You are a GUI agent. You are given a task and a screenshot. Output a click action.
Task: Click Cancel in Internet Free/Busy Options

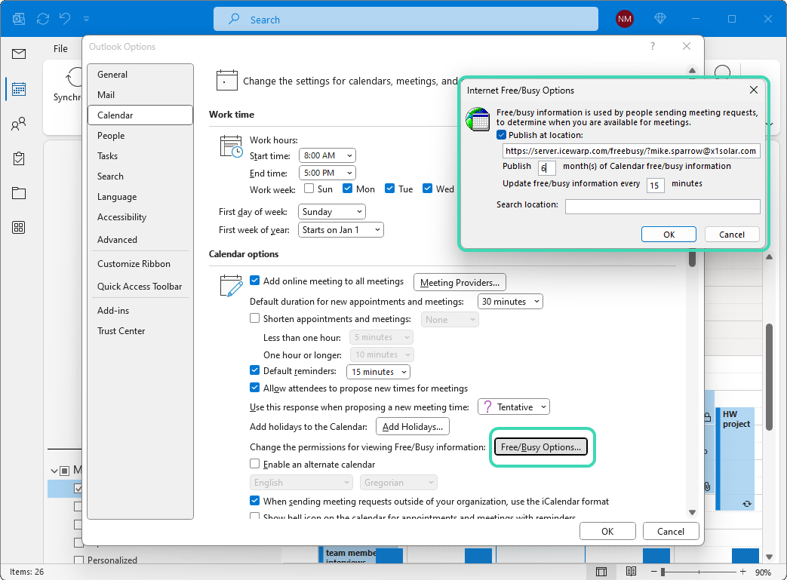(732, 235)
